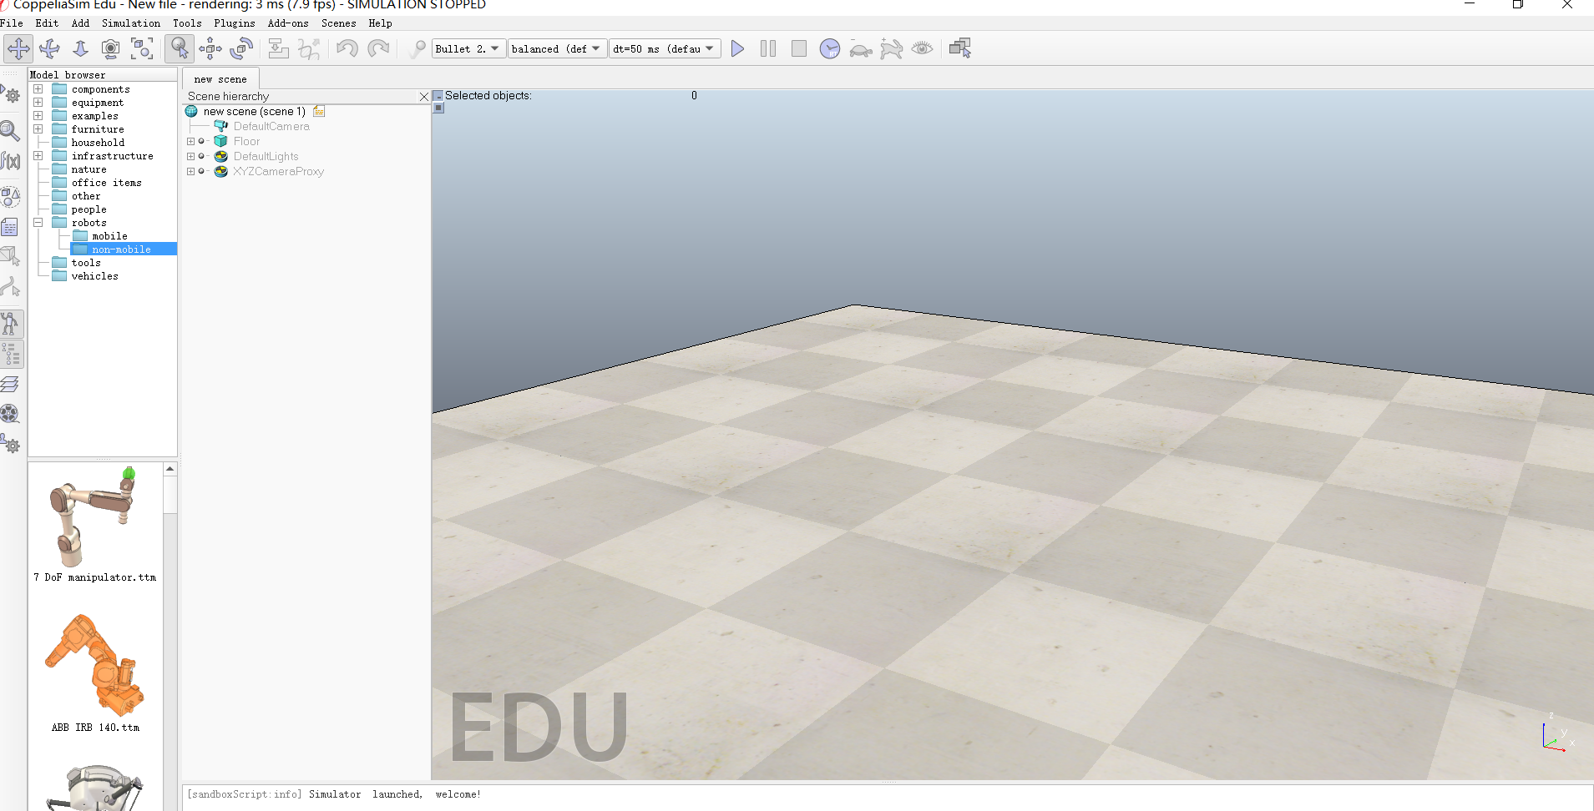Open the collections sidebar icon
1594x811 pixels.
(11, 197)
